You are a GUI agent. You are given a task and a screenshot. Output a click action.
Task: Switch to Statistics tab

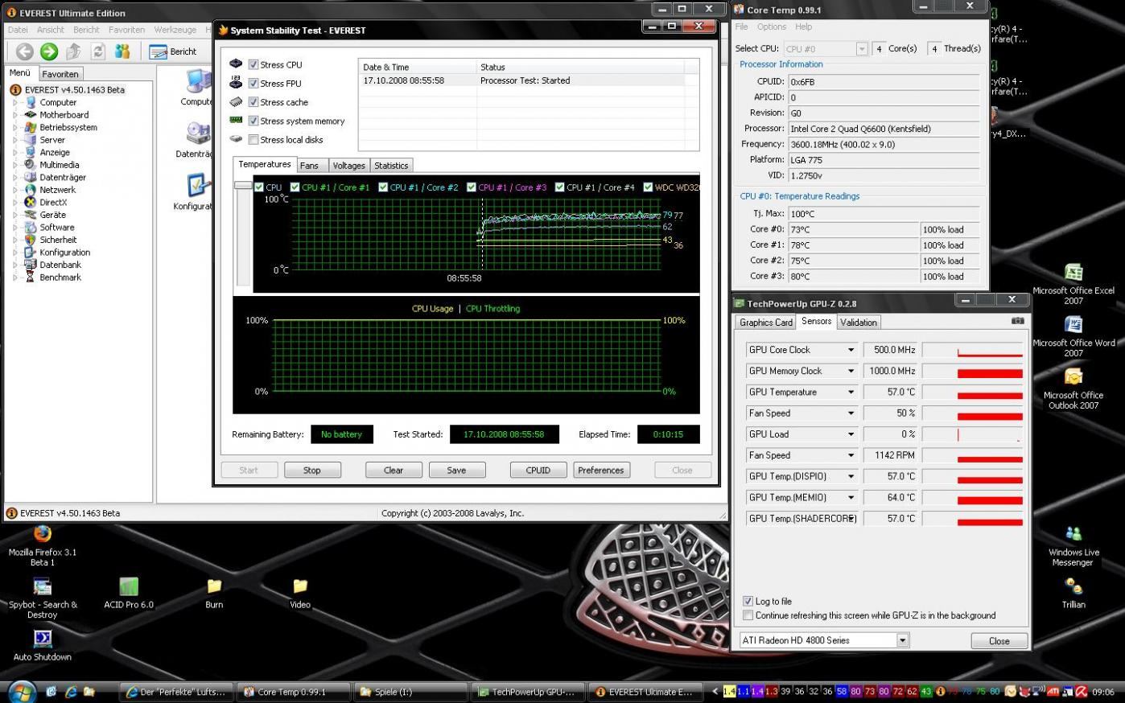(391, 166)
